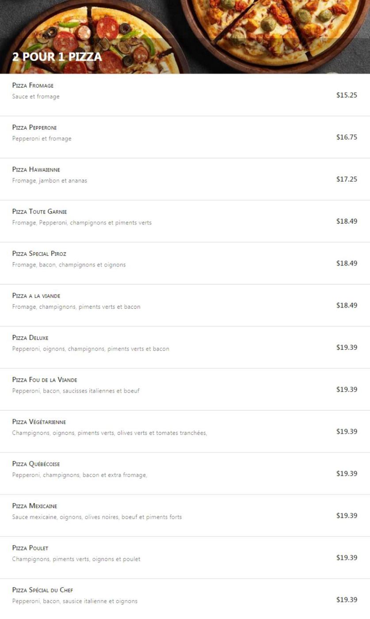Click the 'Sauce et fromage' description text
This screenshot has width=370, height=619.
tap(36, 96)
